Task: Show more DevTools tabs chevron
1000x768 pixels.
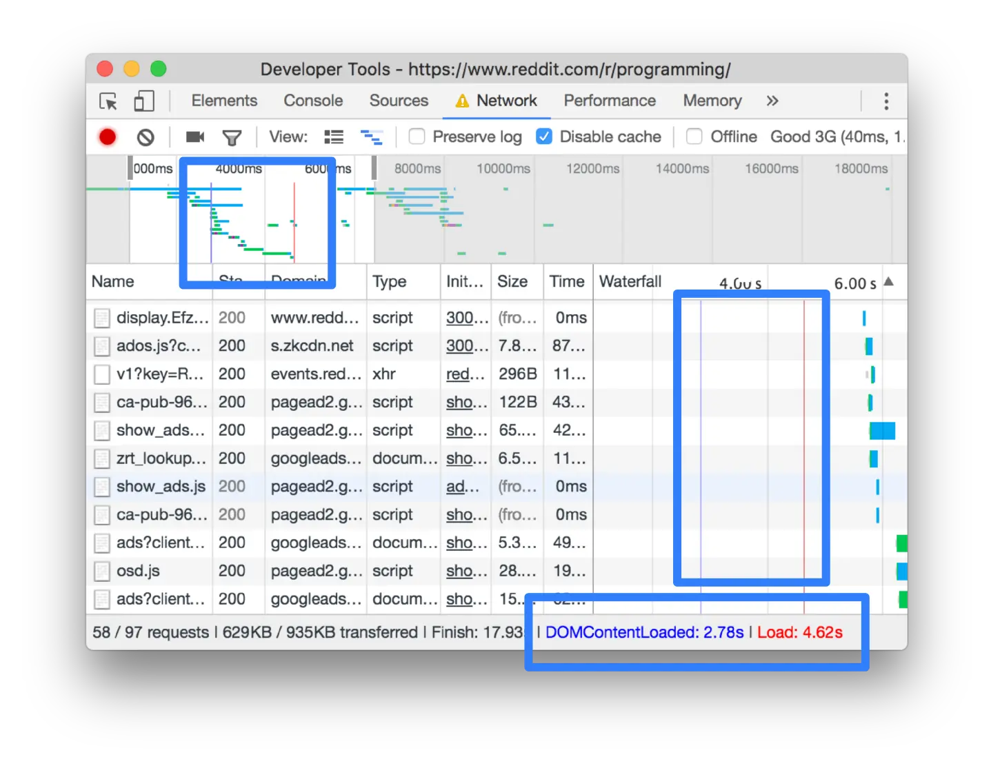Action: pos(772,101)
